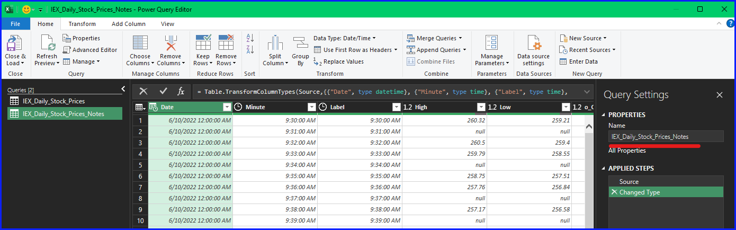Click the query Name input field

pos(666,136)
